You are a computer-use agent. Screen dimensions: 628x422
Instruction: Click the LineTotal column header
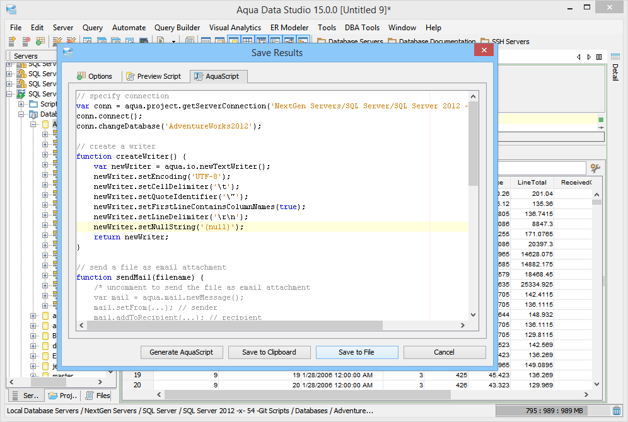[532, 183]
